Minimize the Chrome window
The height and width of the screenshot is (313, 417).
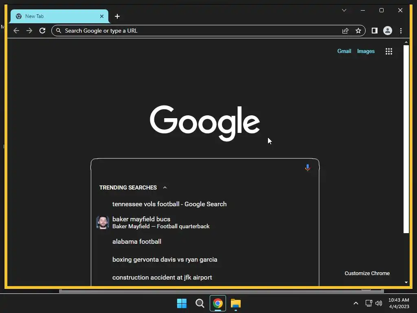363,10
